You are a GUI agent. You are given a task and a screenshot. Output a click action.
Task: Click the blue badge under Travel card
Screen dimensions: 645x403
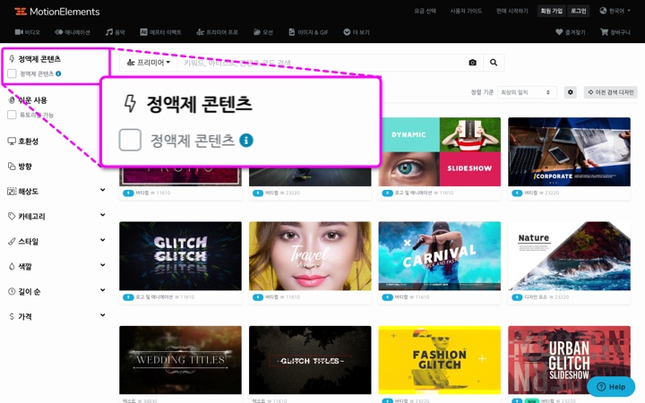coord(257,297)
